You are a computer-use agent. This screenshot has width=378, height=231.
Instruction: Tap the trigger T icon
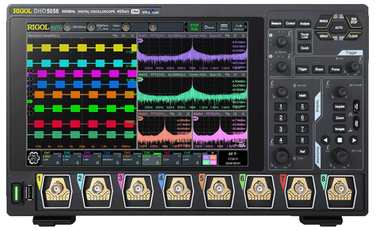click(x=153, y=27)
